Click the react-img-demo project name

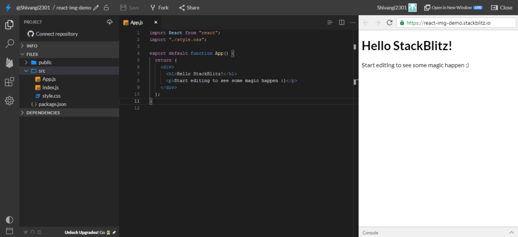(74, 7)
